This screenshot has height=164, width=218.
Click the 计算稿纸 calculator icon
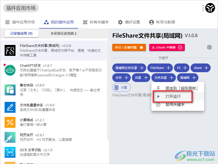(x=10, y=122)
